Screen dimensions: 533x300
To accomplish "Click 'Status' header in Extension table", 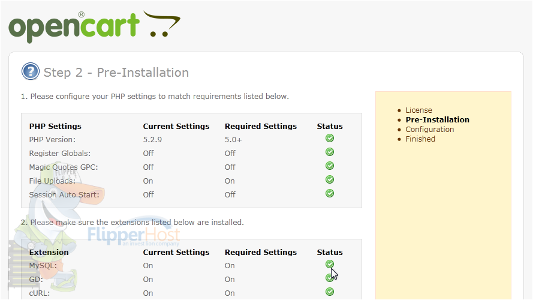I will tap(330, 253).
